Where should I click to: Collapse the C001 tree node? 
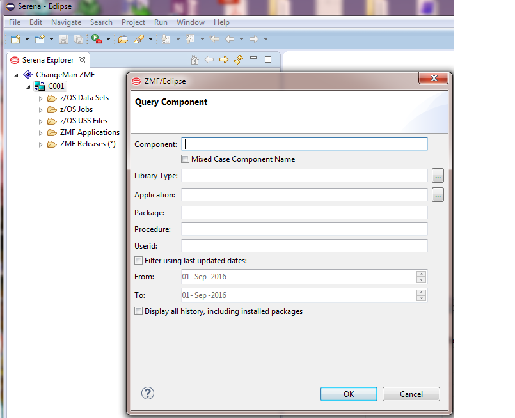28,87
